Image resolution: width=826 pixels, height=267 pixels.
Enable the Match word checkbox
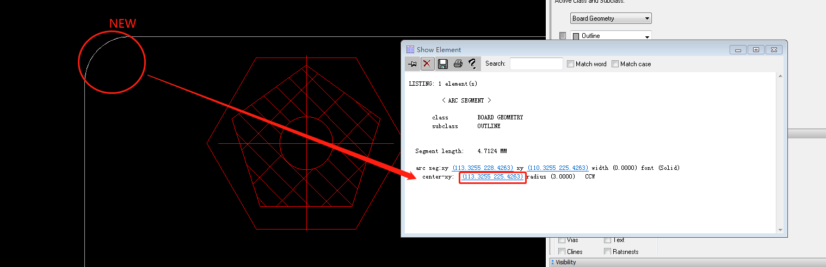click(x=571, y=64)
